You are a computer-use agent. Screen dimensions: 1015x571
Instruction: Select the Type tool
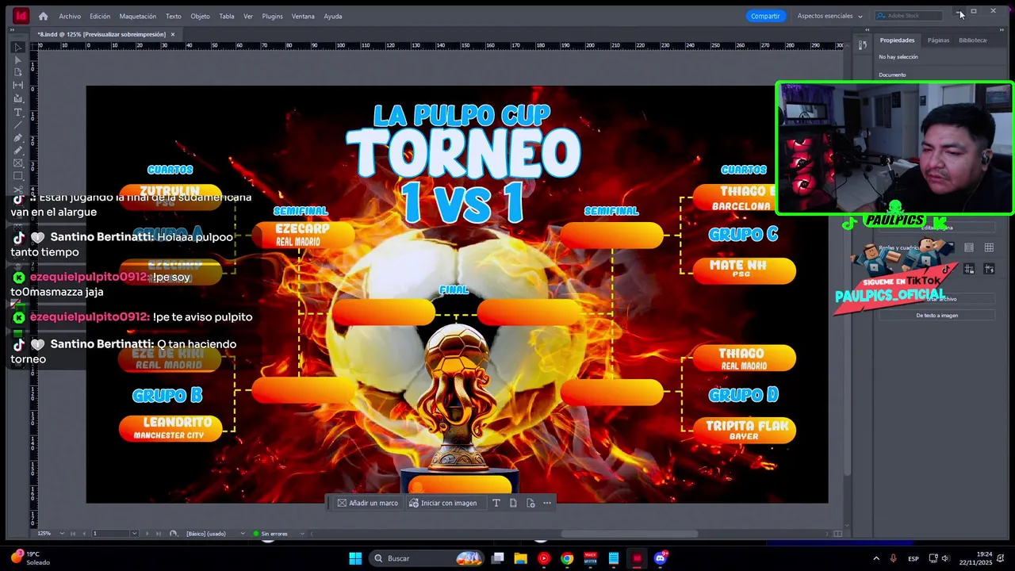pyautogui.click(x=17, y=112)
